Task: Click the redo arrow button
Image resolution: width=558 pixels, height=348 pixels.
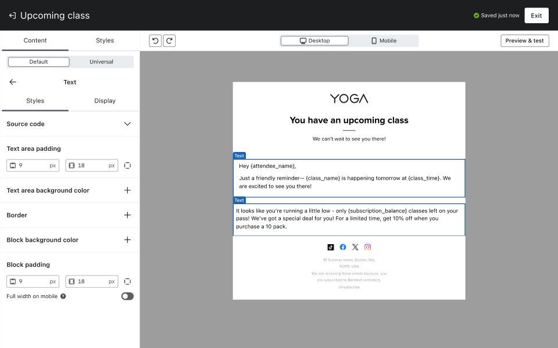Action: coord(169,41)
